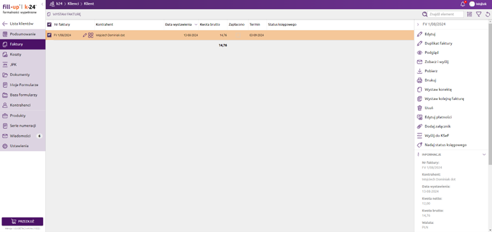Open the notifications bell
The width and height of the screenshot is (492, 232).
(463, 4)
